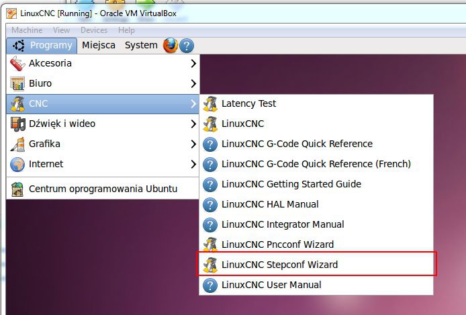466x315 pixels.
Task: Expand the Grafika submenu arrow
Action: (x=193, y=144)
